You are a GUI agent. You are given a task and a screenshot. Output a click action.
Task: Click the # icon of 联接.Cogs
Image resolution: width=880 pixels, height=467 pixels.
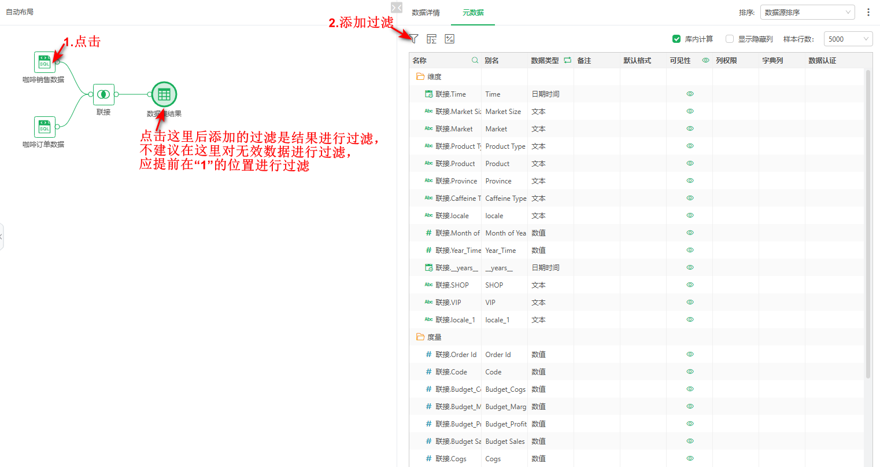(x=428, y=458)
